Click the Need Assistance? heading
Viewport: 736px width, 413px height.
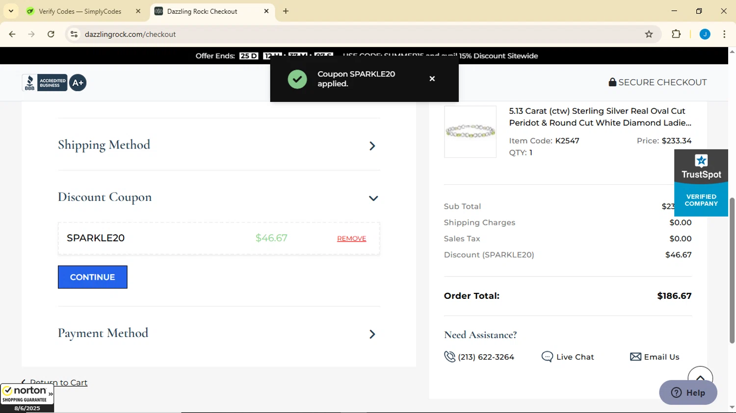coord(480,335)
